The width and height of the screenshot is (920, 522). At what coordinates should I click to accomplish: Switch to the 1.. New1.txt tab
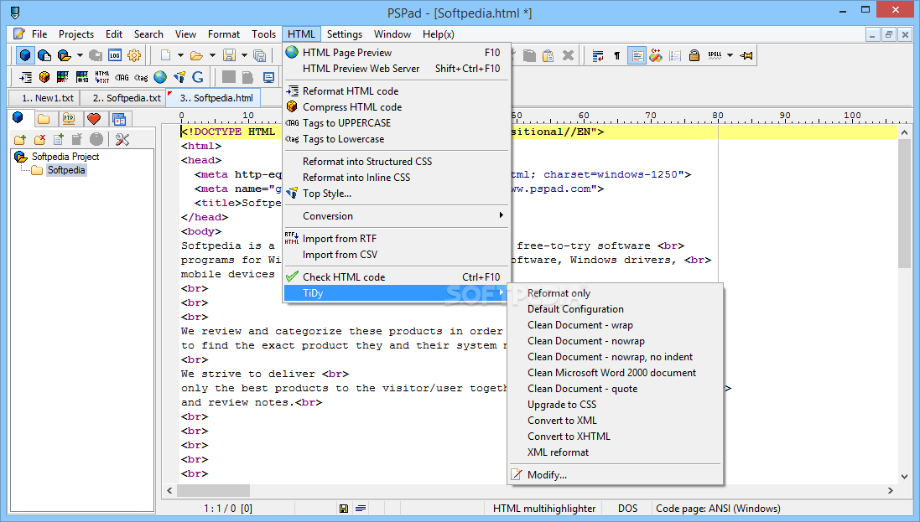(x=44, y=98)
